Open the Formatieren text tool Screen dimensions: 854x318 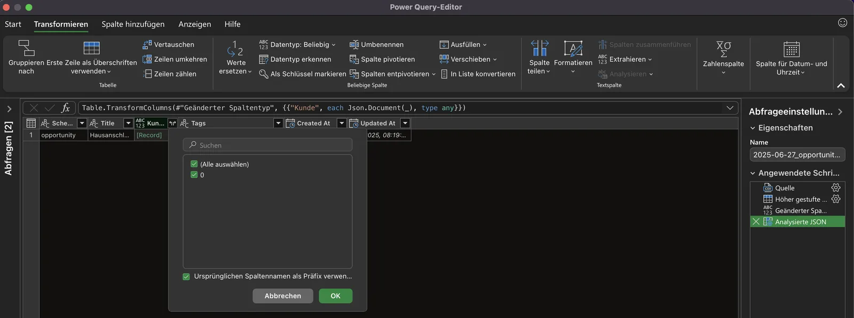click(573, 58)
